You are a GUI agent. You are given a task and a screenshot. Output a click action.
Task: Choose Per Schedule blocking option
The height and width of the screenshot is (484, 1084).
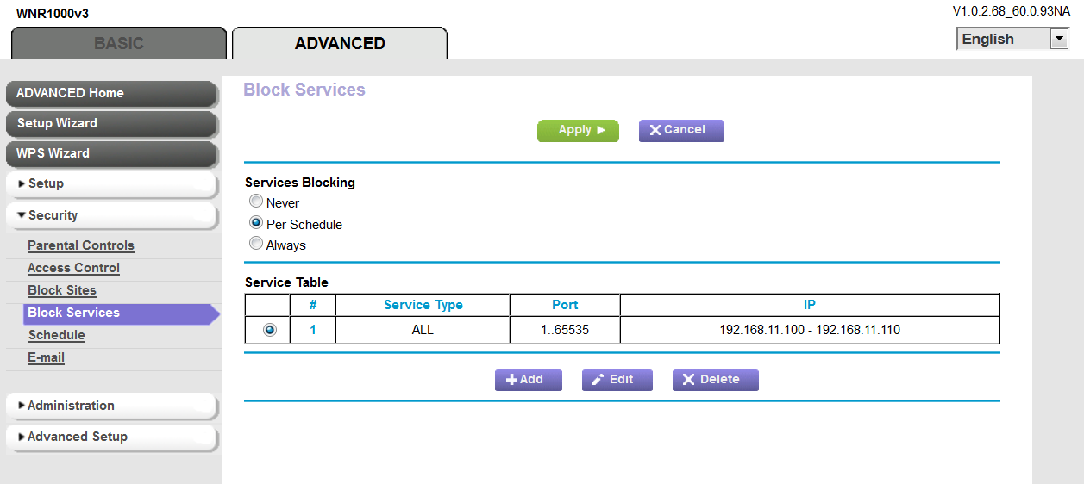tap(256, 223)
